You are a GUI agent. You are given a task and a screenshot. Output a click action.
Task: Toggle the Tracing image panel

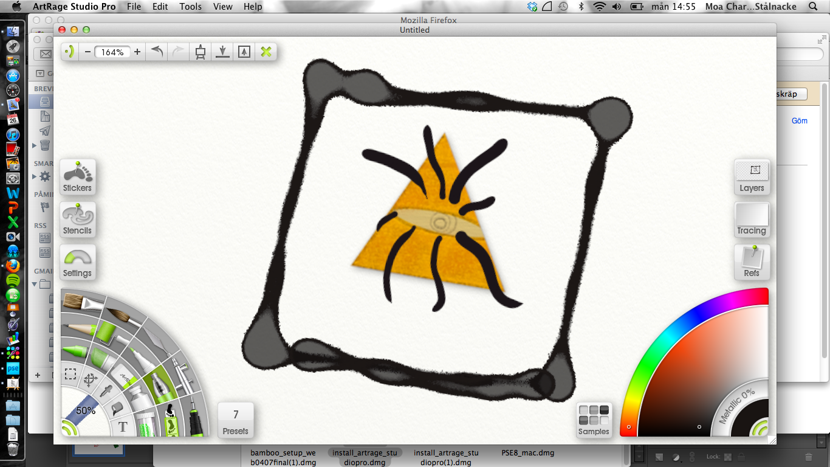[x=752, y=220]
